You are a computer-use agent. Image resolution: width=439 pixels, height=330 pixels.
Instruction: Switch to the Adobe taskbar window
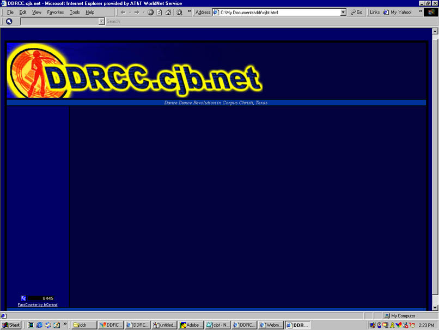[x=191, y=325]
